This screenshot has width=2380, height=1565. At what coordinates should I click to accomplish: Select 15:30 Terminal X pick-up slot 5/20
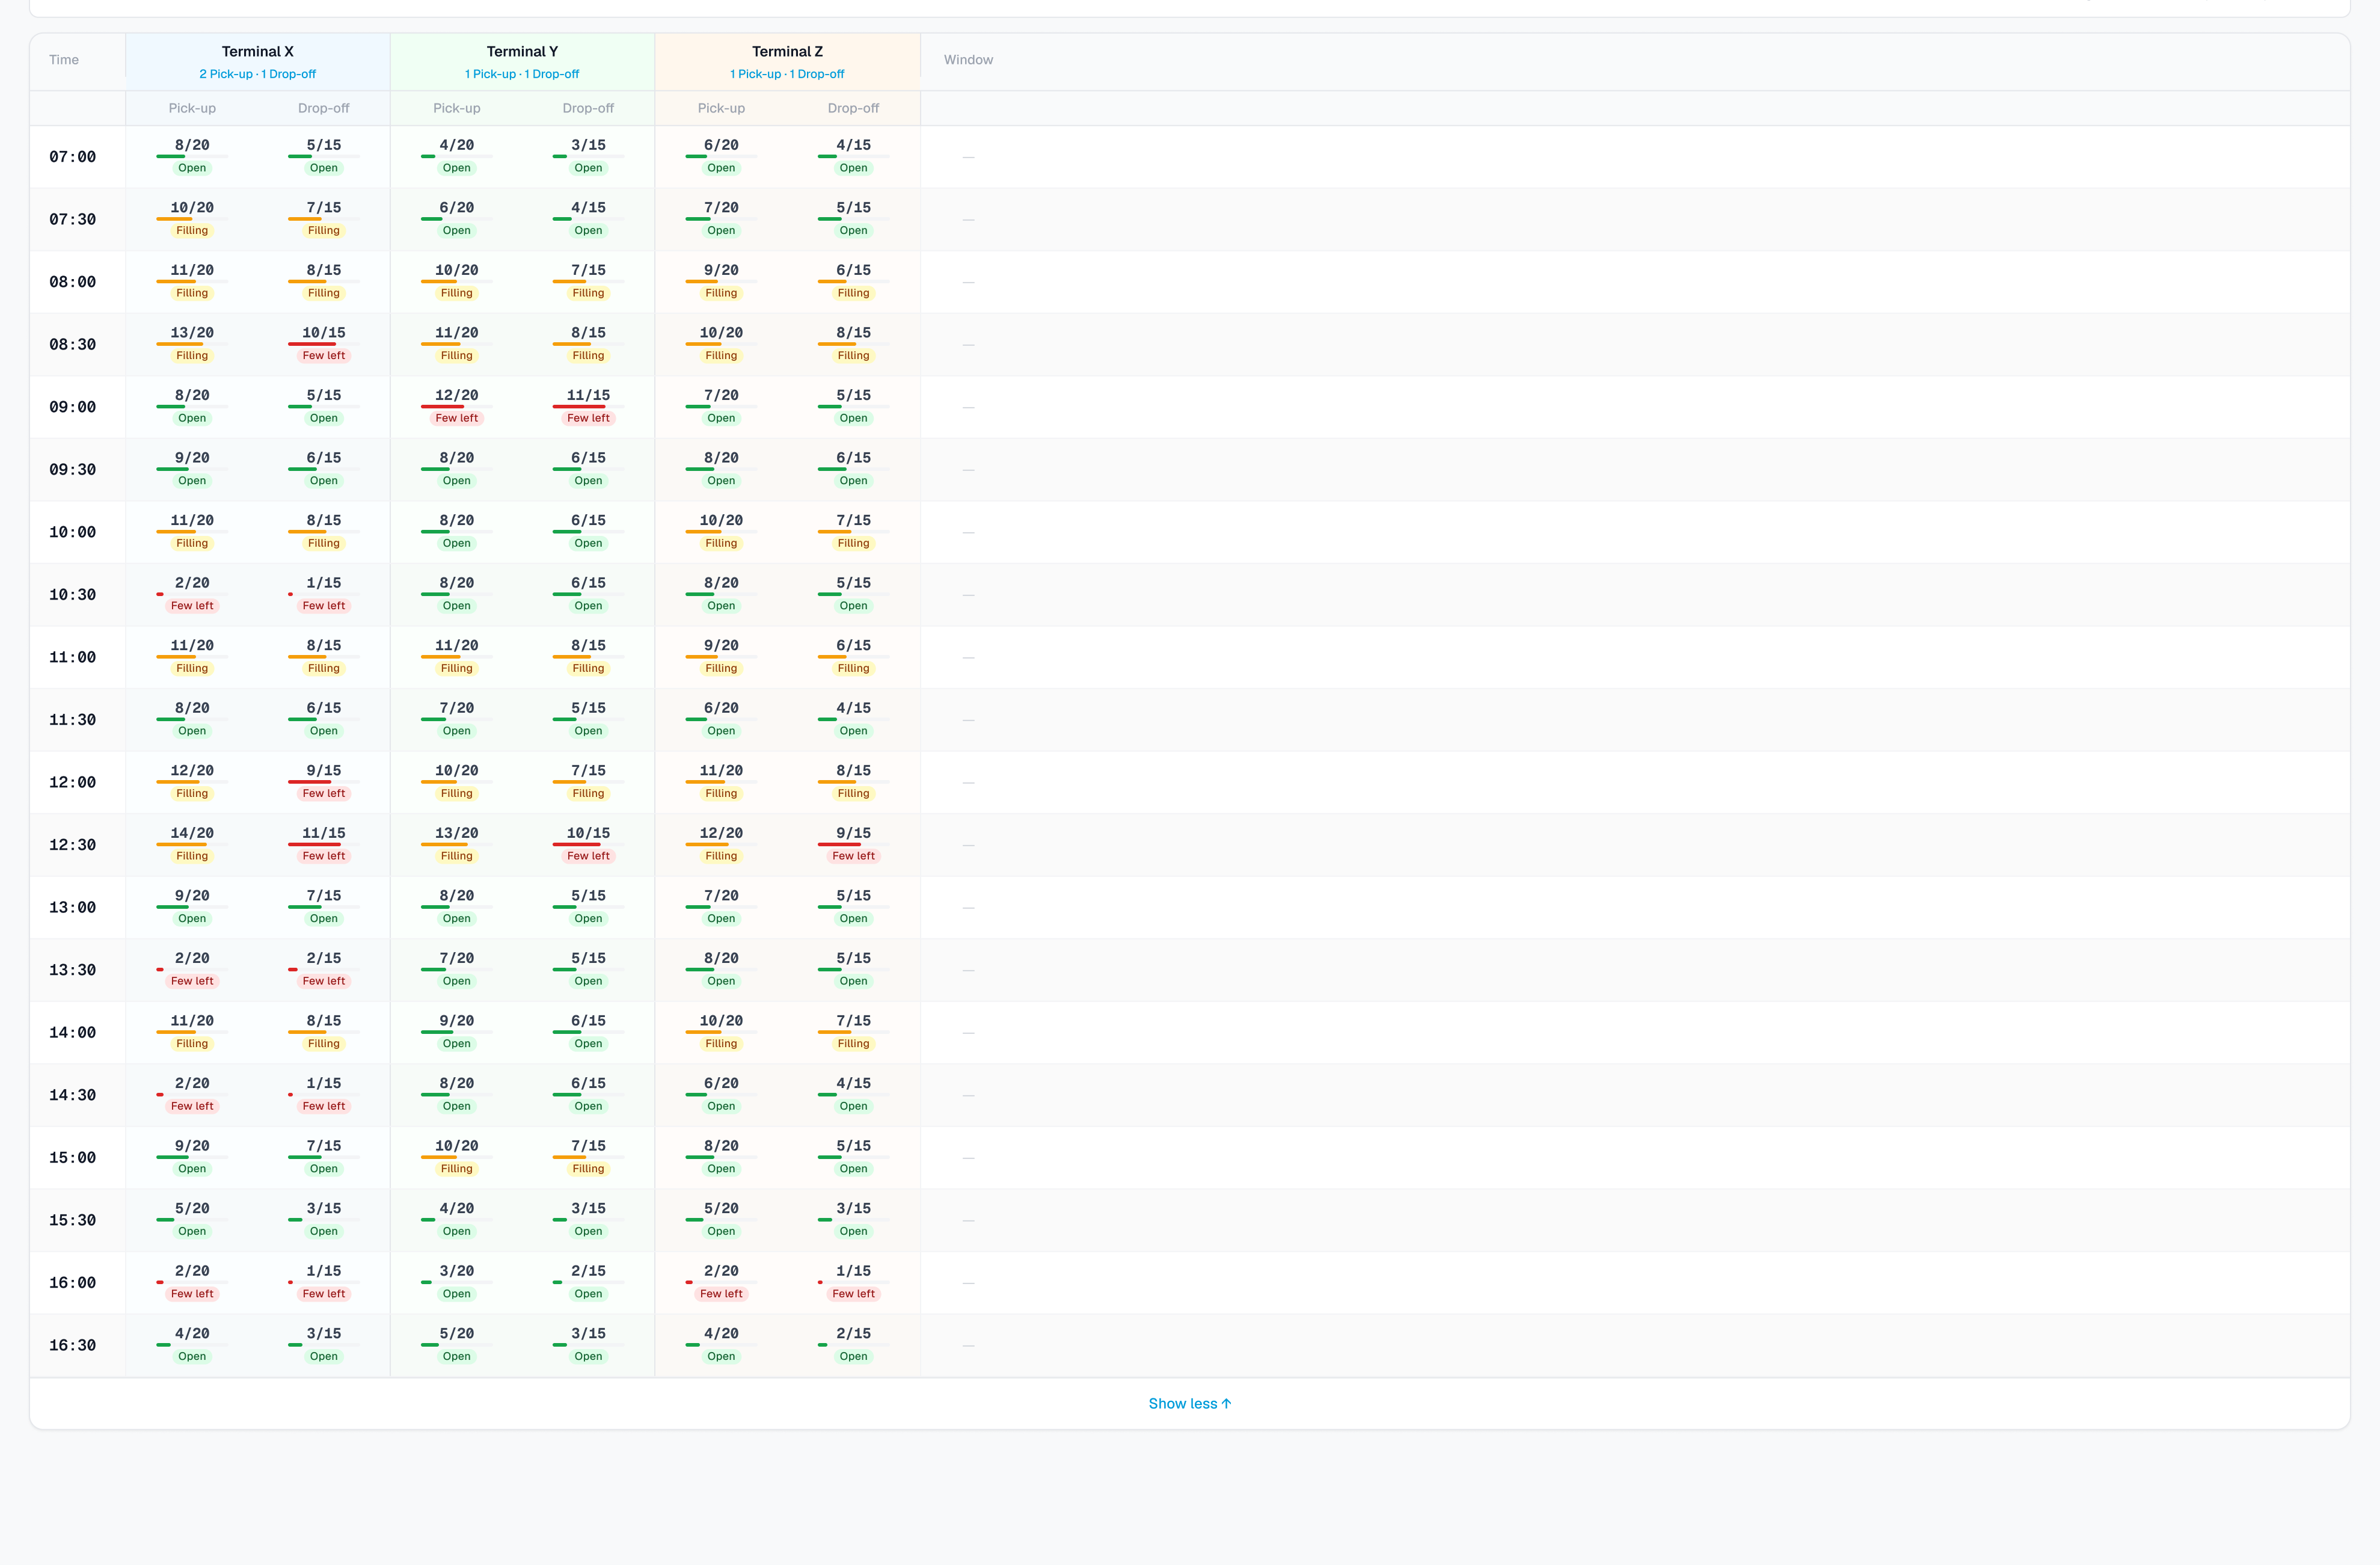(x=192, y=1219)
